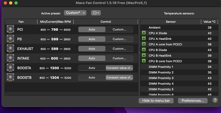Click the PCI fan icon
Viewport: 221px width, 113px height.
coord(10,29)
